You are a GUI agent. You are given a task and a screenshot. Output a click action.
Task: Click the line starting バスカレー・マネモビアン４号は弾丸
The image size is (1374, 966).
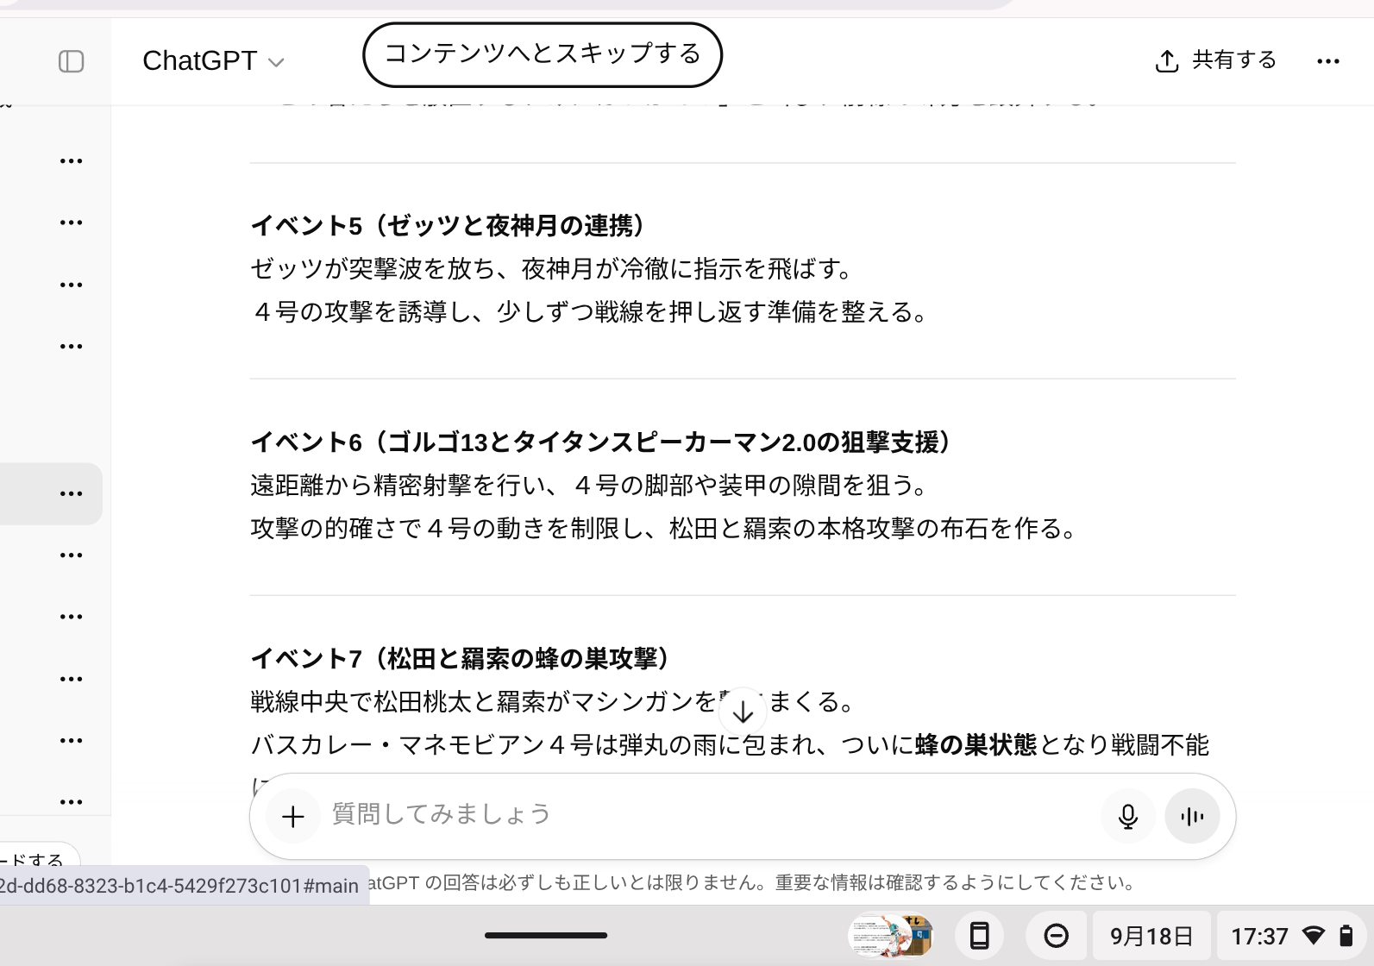(x=730, y=745)
